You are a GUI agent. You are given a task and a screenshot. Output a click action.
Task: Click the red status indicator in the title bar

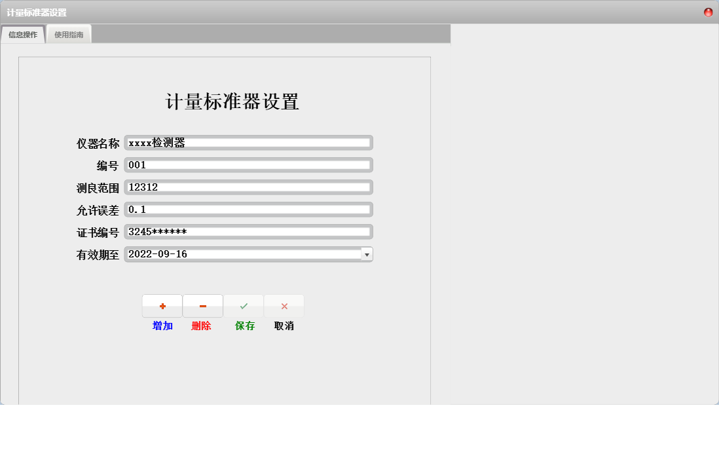[707, 12]
